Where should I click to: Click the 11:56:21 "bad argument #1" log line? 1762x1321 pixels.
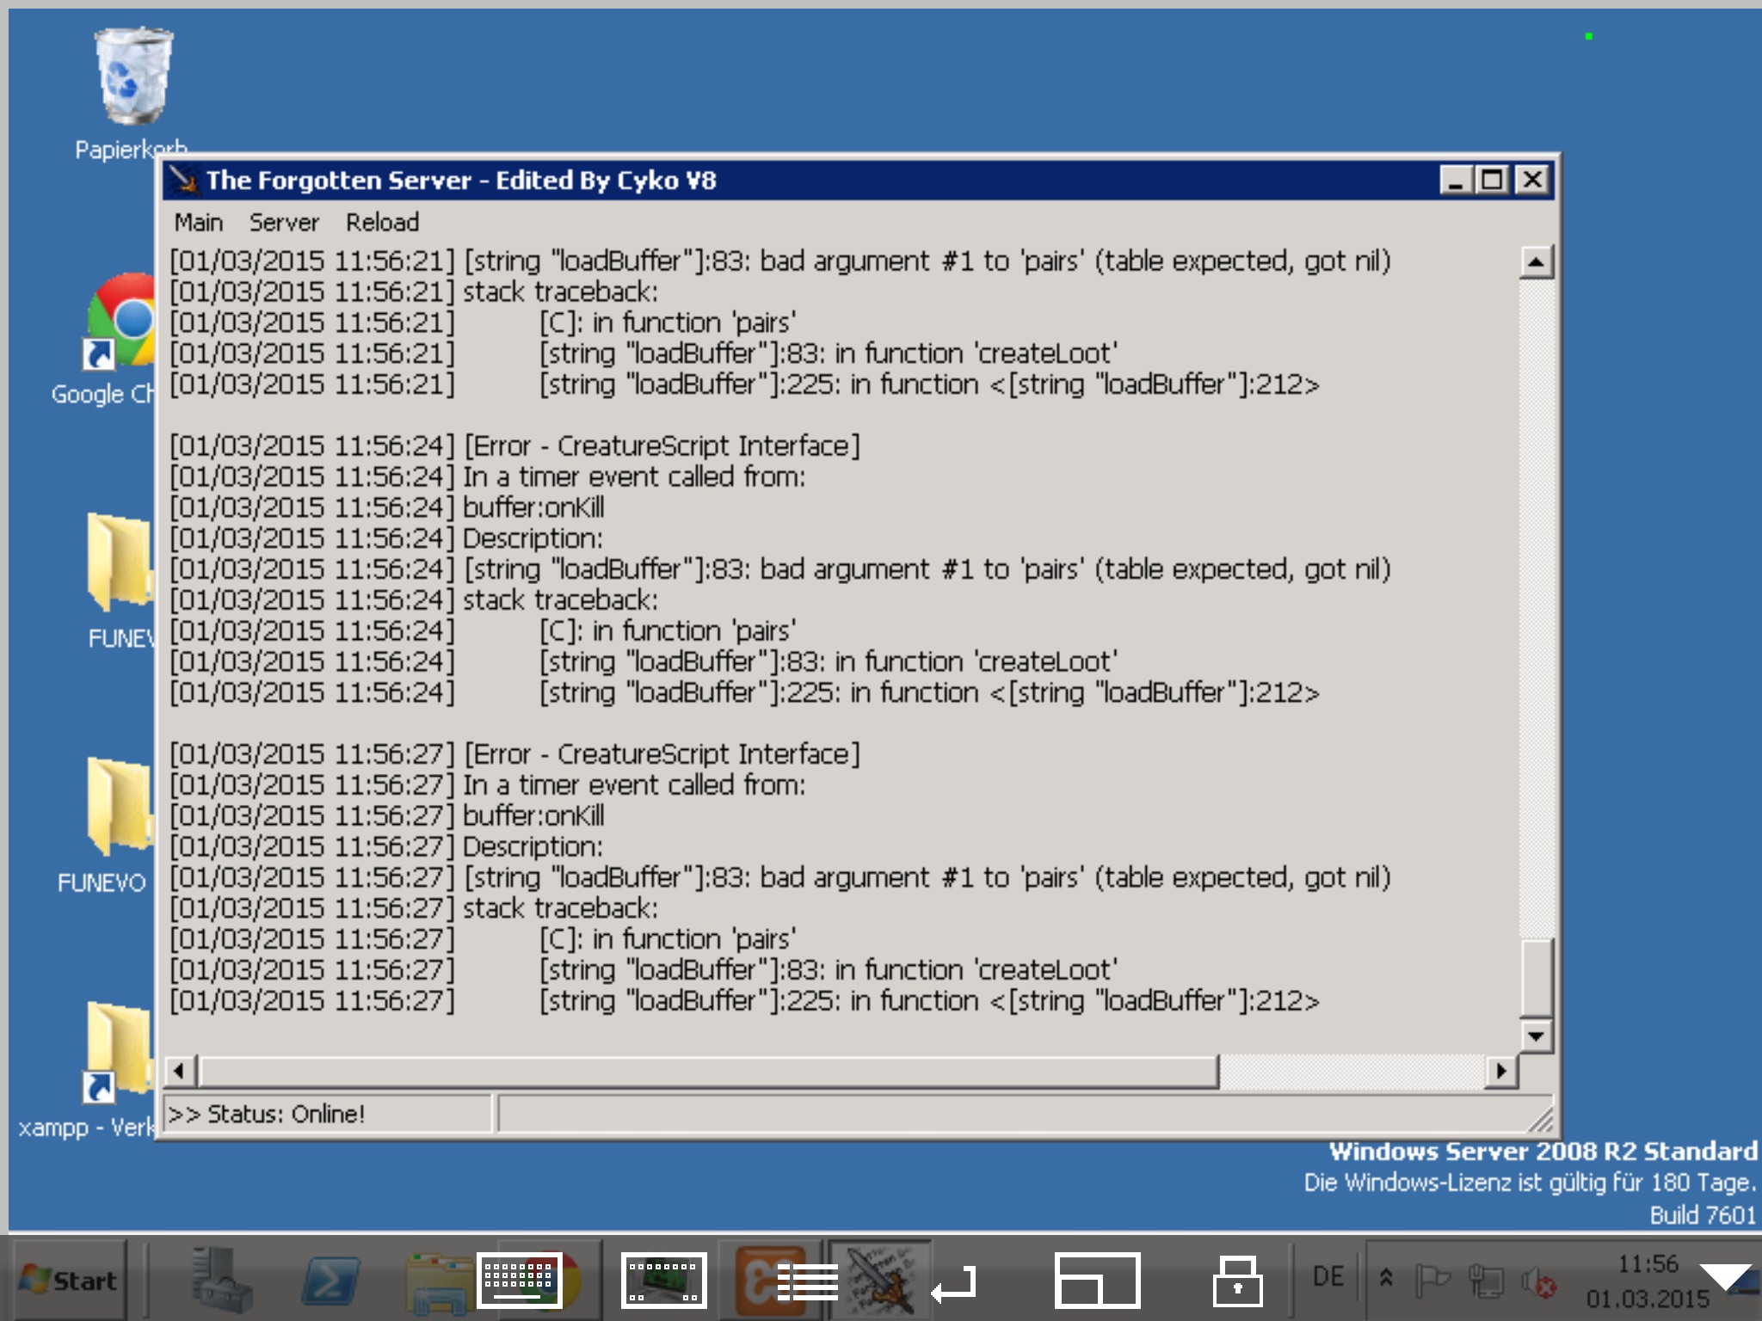click(779, 261)
